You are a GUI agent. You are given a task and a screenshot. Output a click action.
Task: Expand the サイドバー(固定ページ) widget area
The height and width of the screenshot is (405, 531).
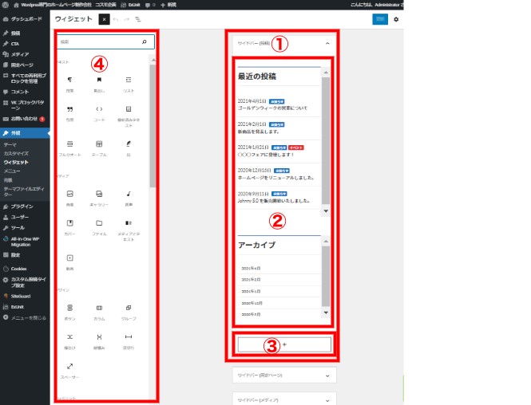(326, 374)
